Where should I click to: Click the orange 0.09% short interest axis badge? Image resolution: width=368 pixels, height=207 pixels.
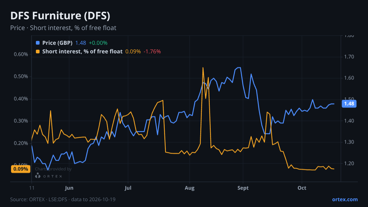[20, 169]
